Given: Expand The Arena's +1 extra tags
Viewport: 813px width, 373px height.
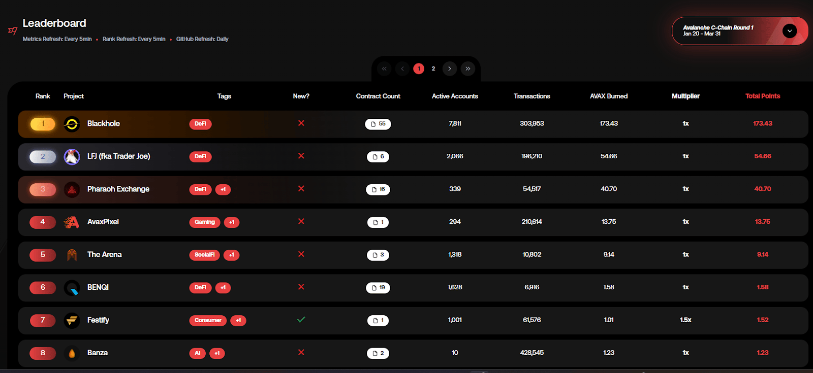Looking at the screenshot, I should coord(232,255).
